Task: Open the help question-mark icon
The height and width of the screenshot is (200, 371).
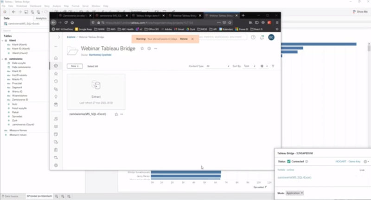Action: 253,37
